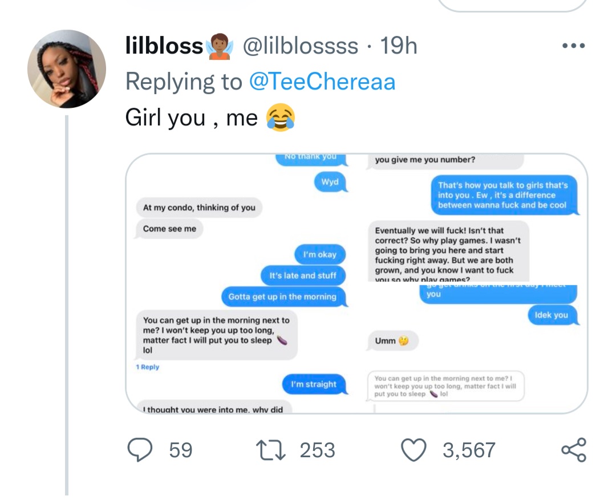
Task: Open the three-dot more options menu
Action: pos(573,47)
